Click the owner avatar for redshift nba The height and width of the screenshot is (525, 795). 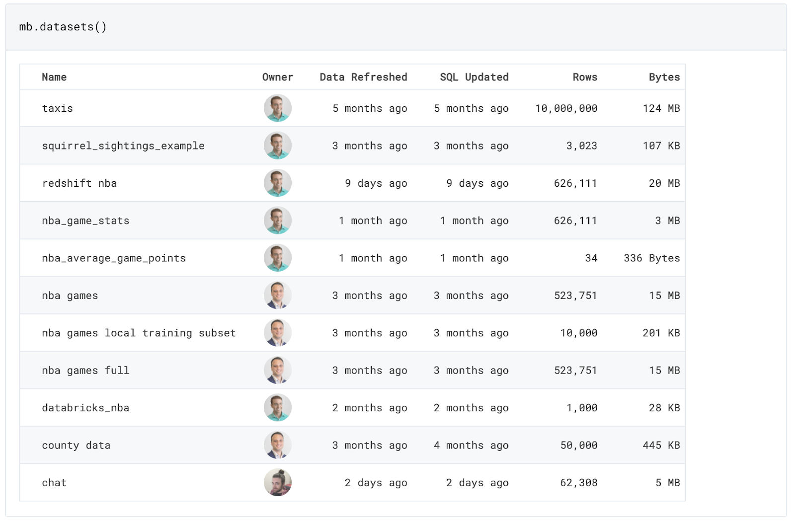pyautogui.click(x=277, y=183)
